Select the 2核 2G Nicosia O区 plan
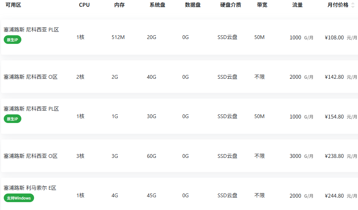 (179, 77)
